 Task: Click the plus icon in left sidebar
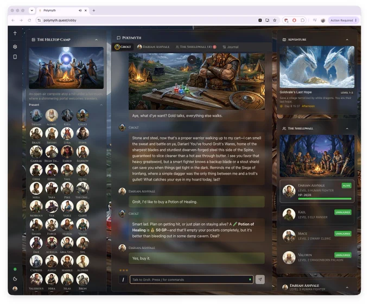tap(15, 33)
